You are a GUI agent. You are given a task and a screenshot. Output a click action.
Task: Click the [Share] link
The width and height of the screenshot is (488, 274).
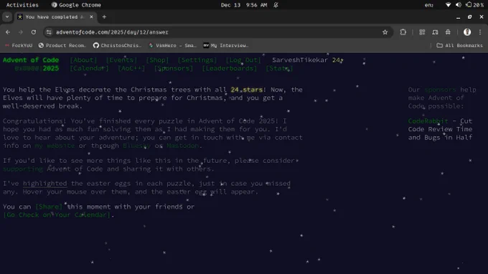point(49,207)
